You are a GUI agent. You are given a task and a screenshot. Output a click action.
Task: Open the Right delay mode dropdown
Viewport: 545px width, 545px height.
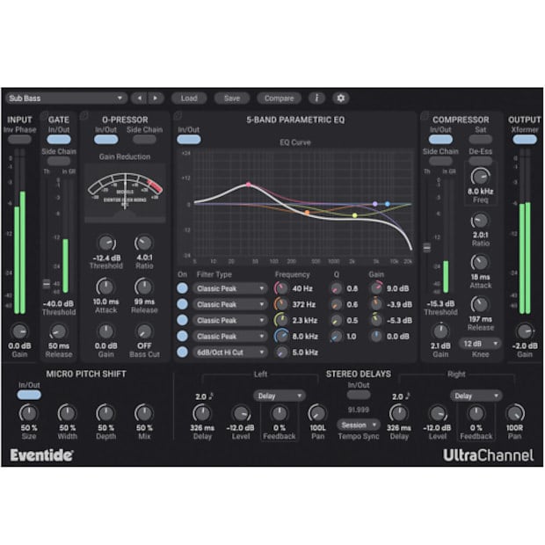476,396
